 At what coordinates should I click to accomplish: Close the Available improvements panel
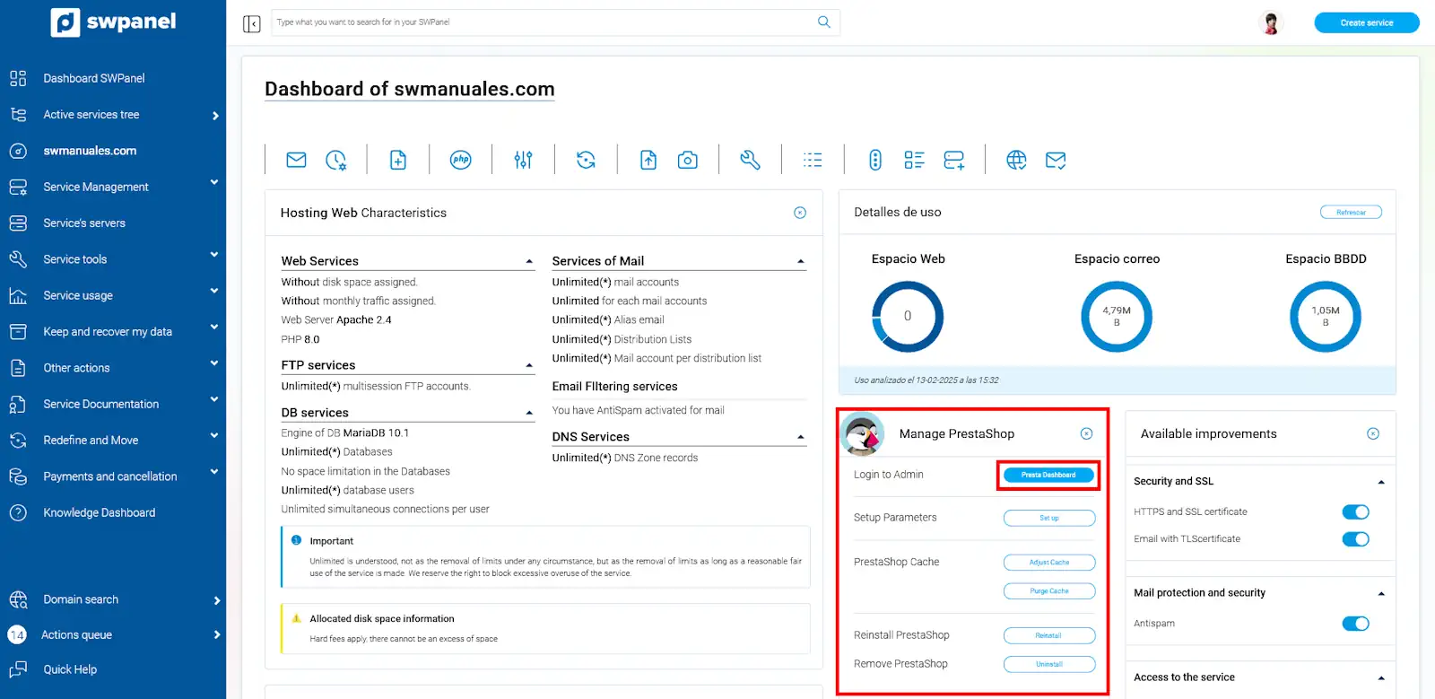click(x=1373, y=433)
